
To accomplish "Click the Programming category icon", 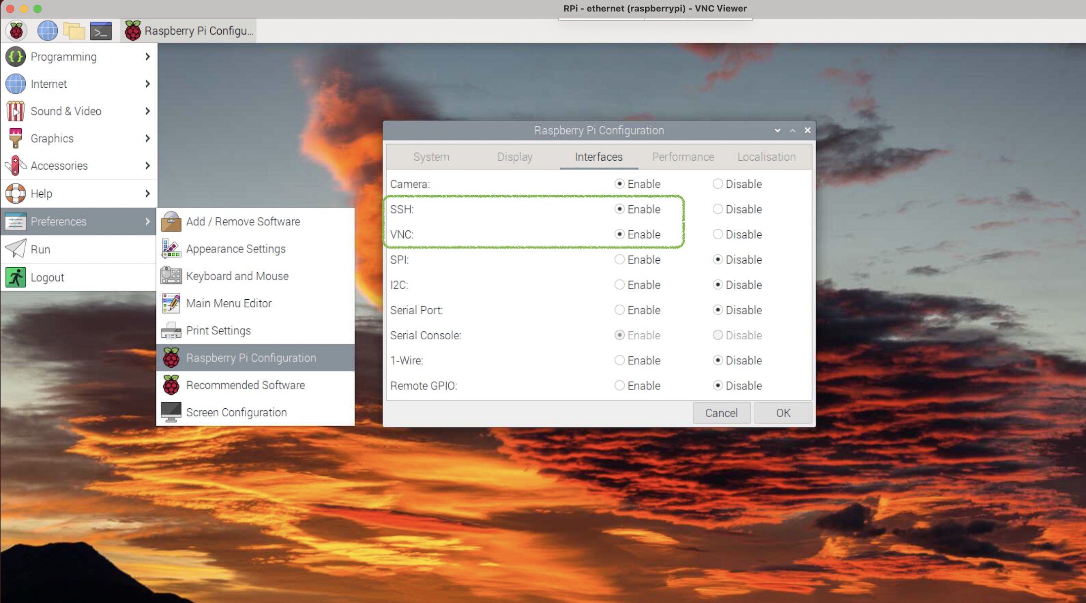I will tap(15, 57).
